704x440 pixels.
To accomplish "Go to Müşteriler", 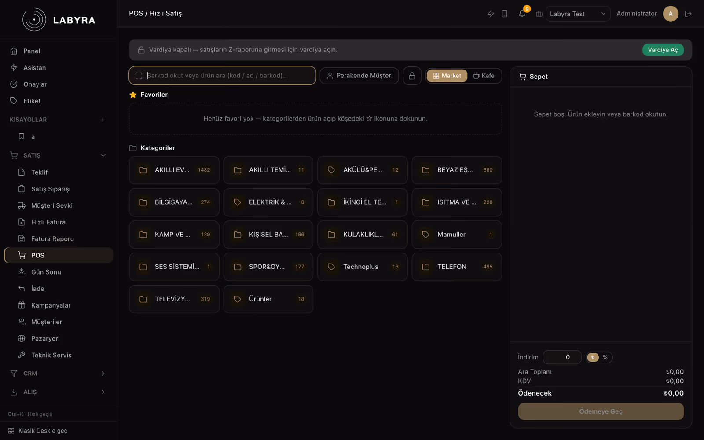I will (59, 322).
